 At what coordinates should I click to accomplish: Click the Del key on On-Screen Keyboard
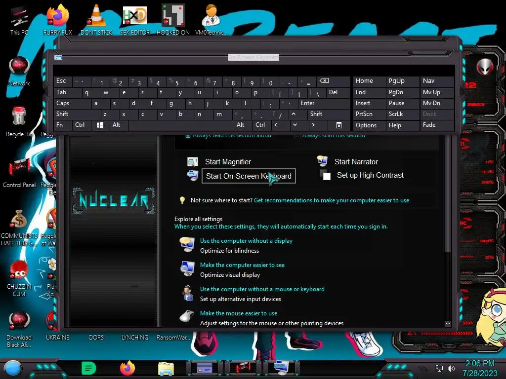[x=338, y=92]
